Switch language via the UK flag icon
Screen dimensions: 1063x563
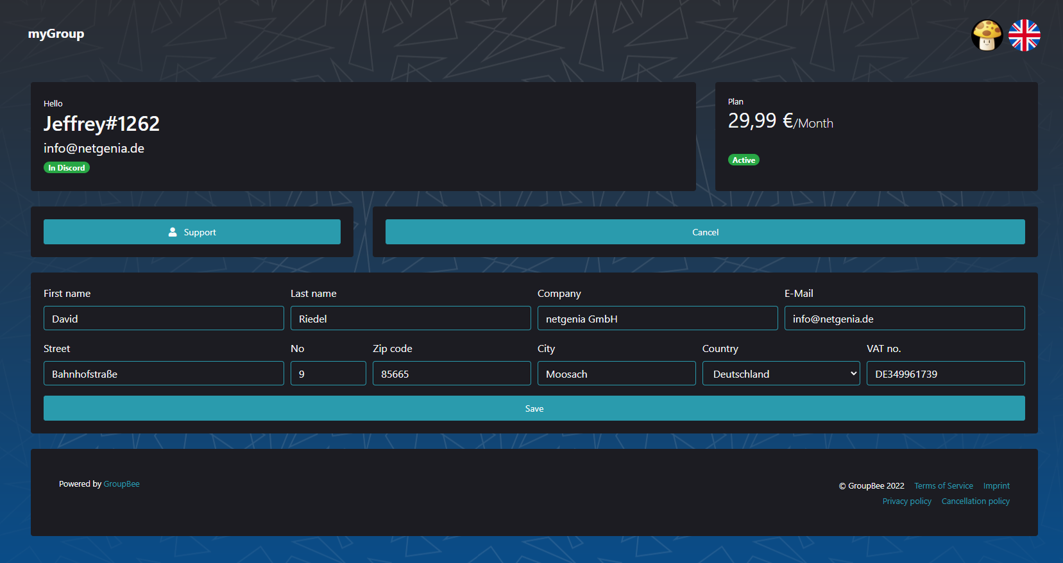[x=1024, y=35]
